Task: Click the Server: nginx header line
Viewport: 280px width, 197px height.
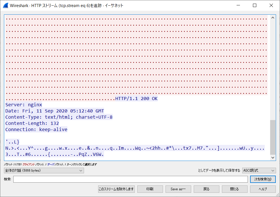Action: tap(24, 105)
